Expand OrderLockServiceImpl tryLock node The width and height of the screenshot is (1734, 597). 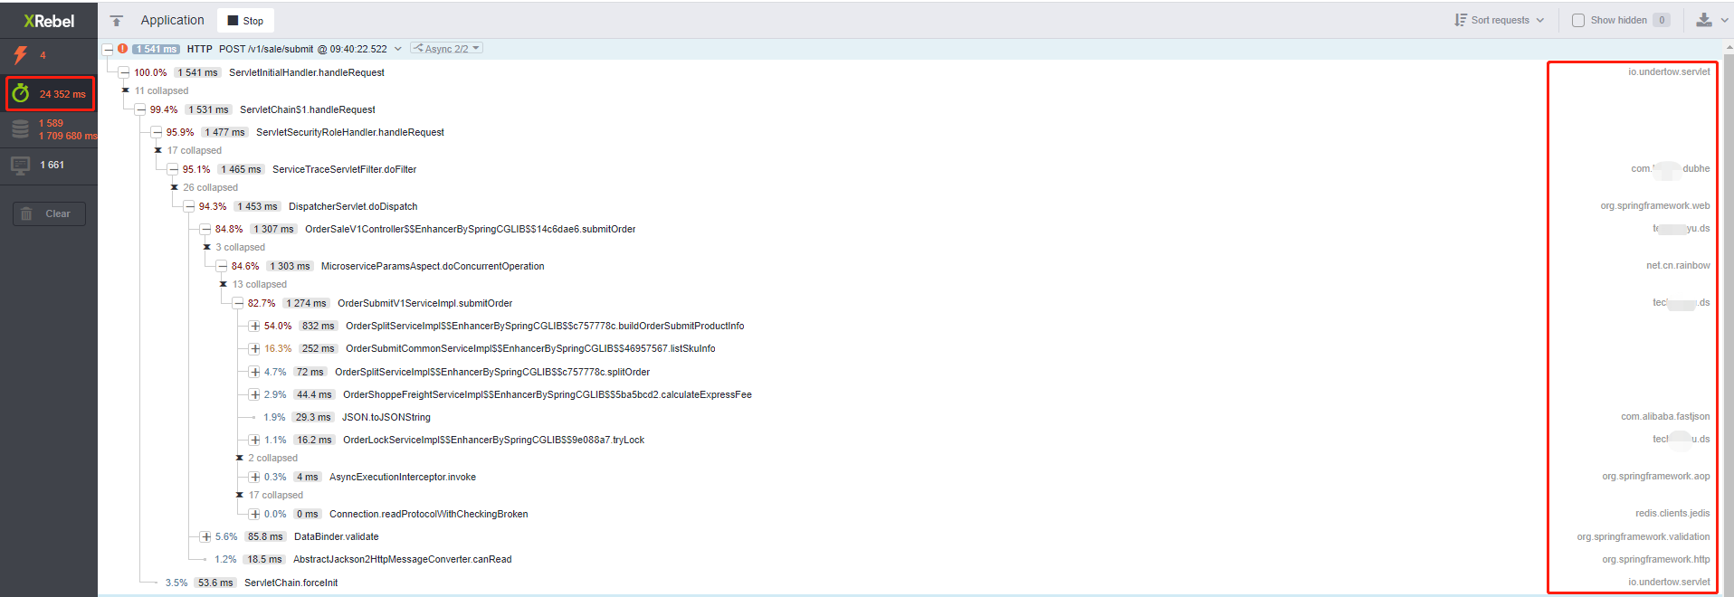pyautogui.click(x=254, y=440)
